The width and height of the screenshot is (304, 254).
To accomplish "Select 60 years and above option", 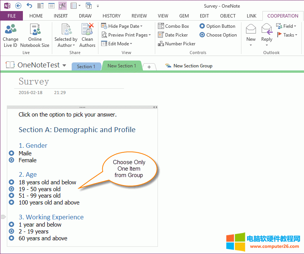I will 11,238.
